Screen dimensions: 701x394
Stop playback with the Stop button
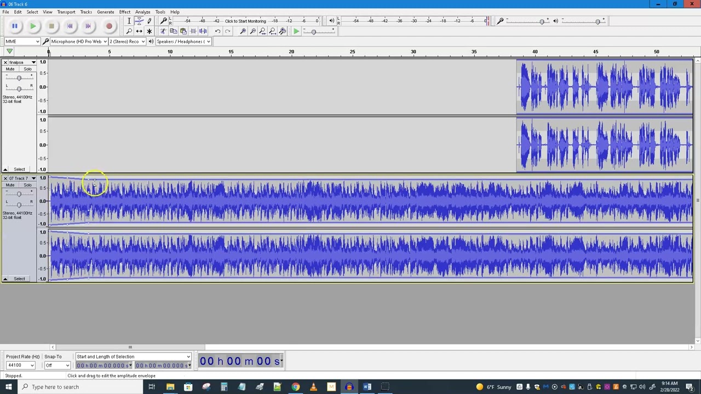pyautogui.click(x=51, y=26)
